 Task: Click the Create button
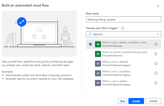(x=136, y=101)
